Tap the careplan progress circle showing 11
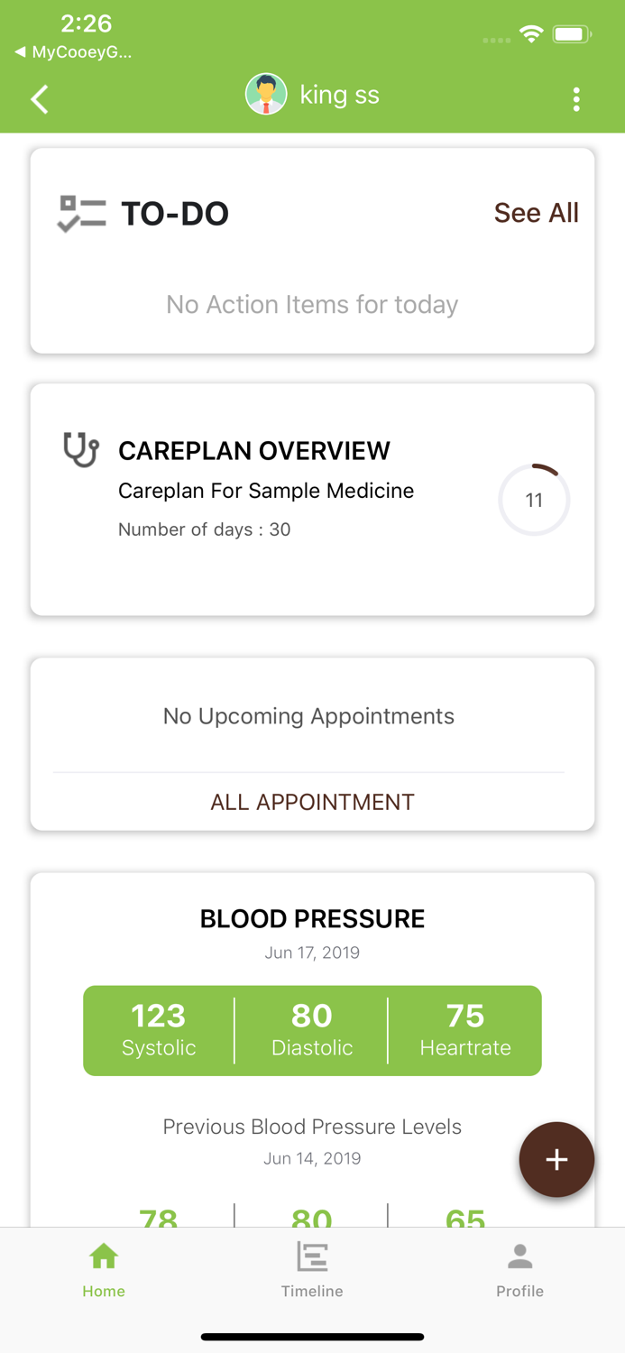The height and width of the screenshot is (1353, 625). (x=534, y=500)
